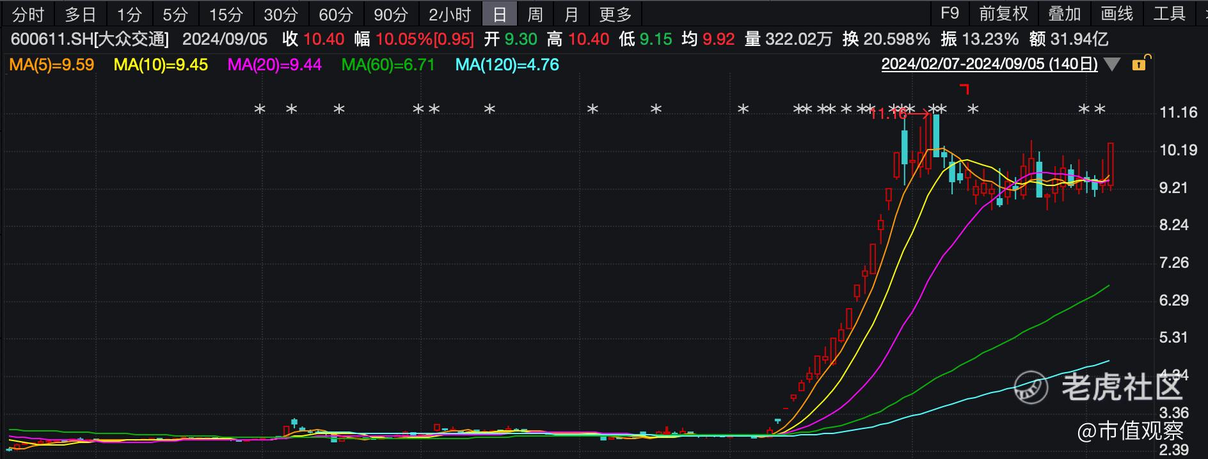This screenshot has height=459, width=1208.
Task: Select the 1分 one-minute period
Action: click(x=129, y=13)
